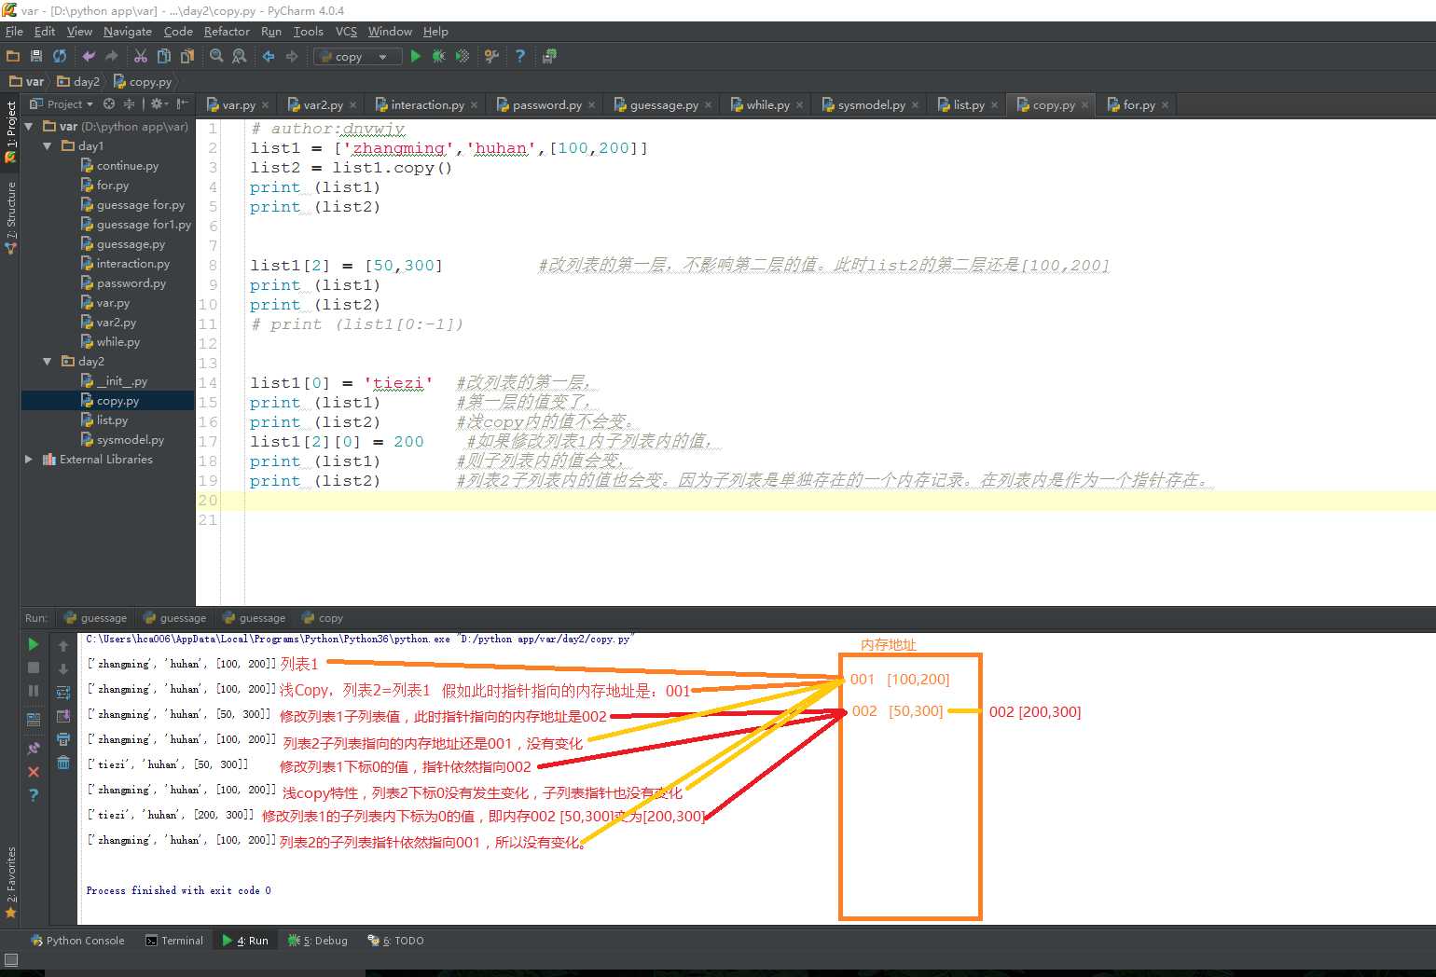Screen dimensions: 1436x977
Task: Toggle the Structure side panel
Action: [10, 217]
